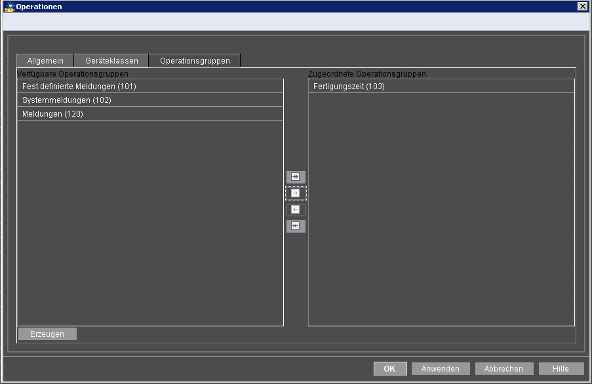Click the Abbrechen button
The height and width of the screenshot is (384, 592).
[x=503, y=368]
